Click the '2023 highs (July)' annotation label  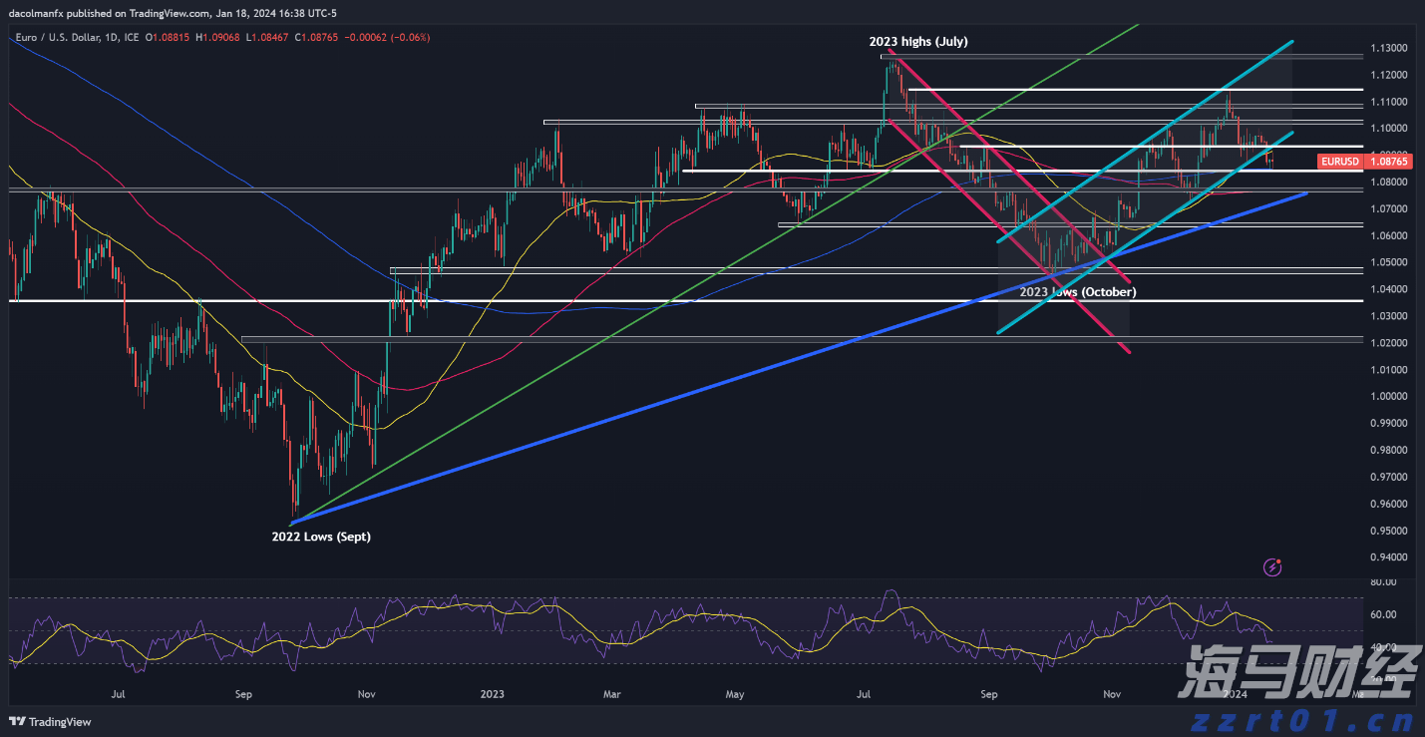click(917, 42)
